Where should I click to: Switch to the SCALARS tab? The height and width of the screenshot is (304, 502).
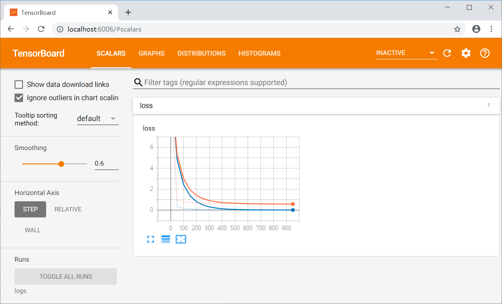[x=111, y=53]
